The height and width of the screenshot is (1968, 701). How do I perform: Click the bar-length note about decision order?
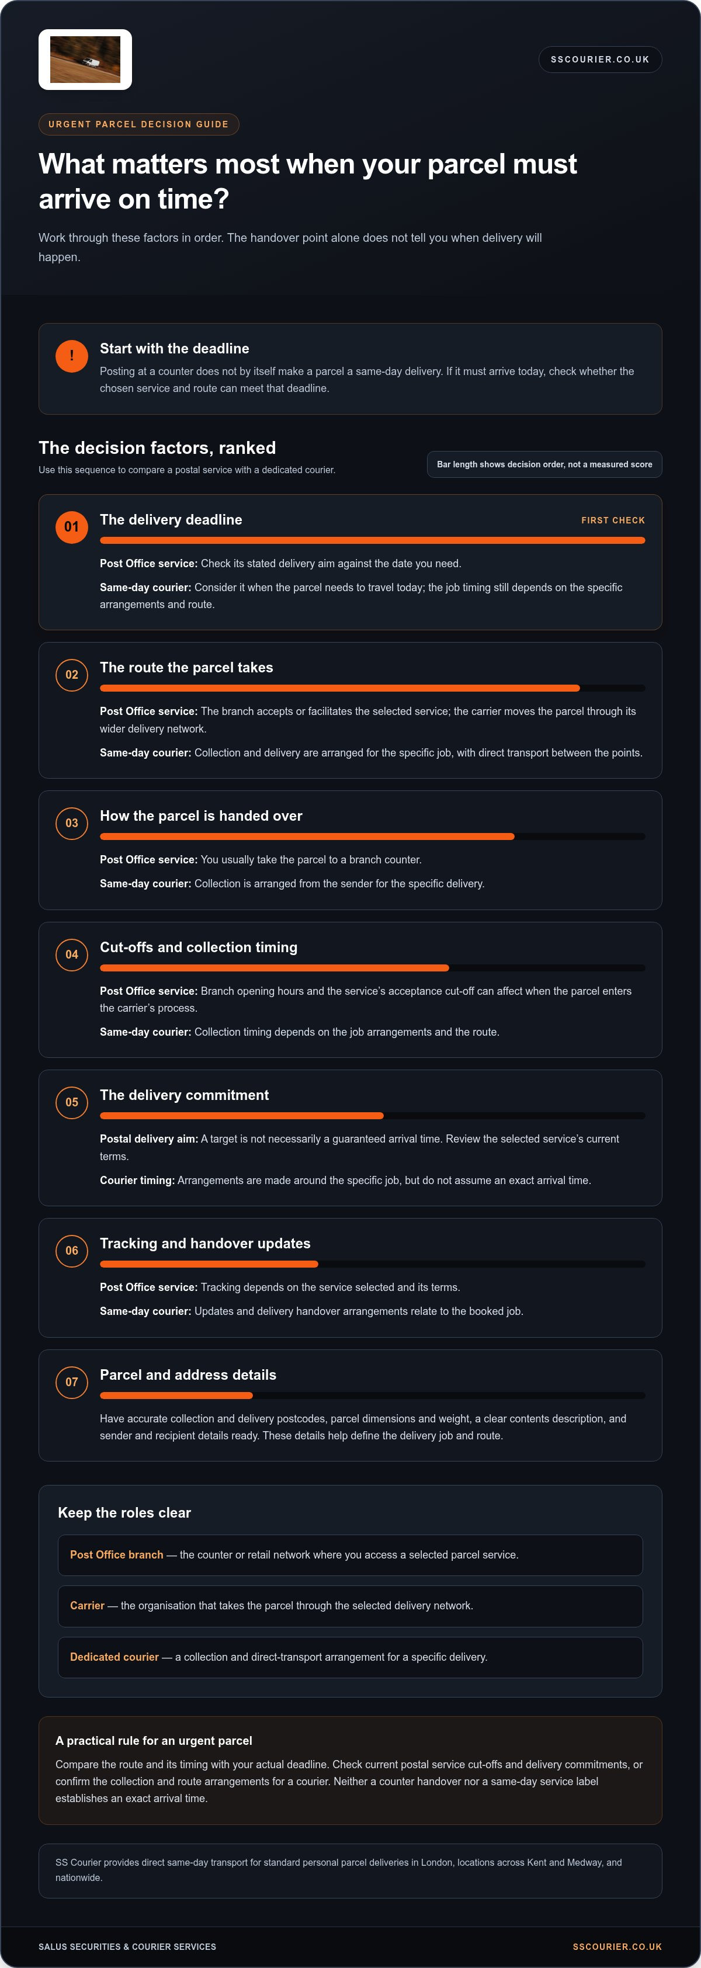[544, 464]
